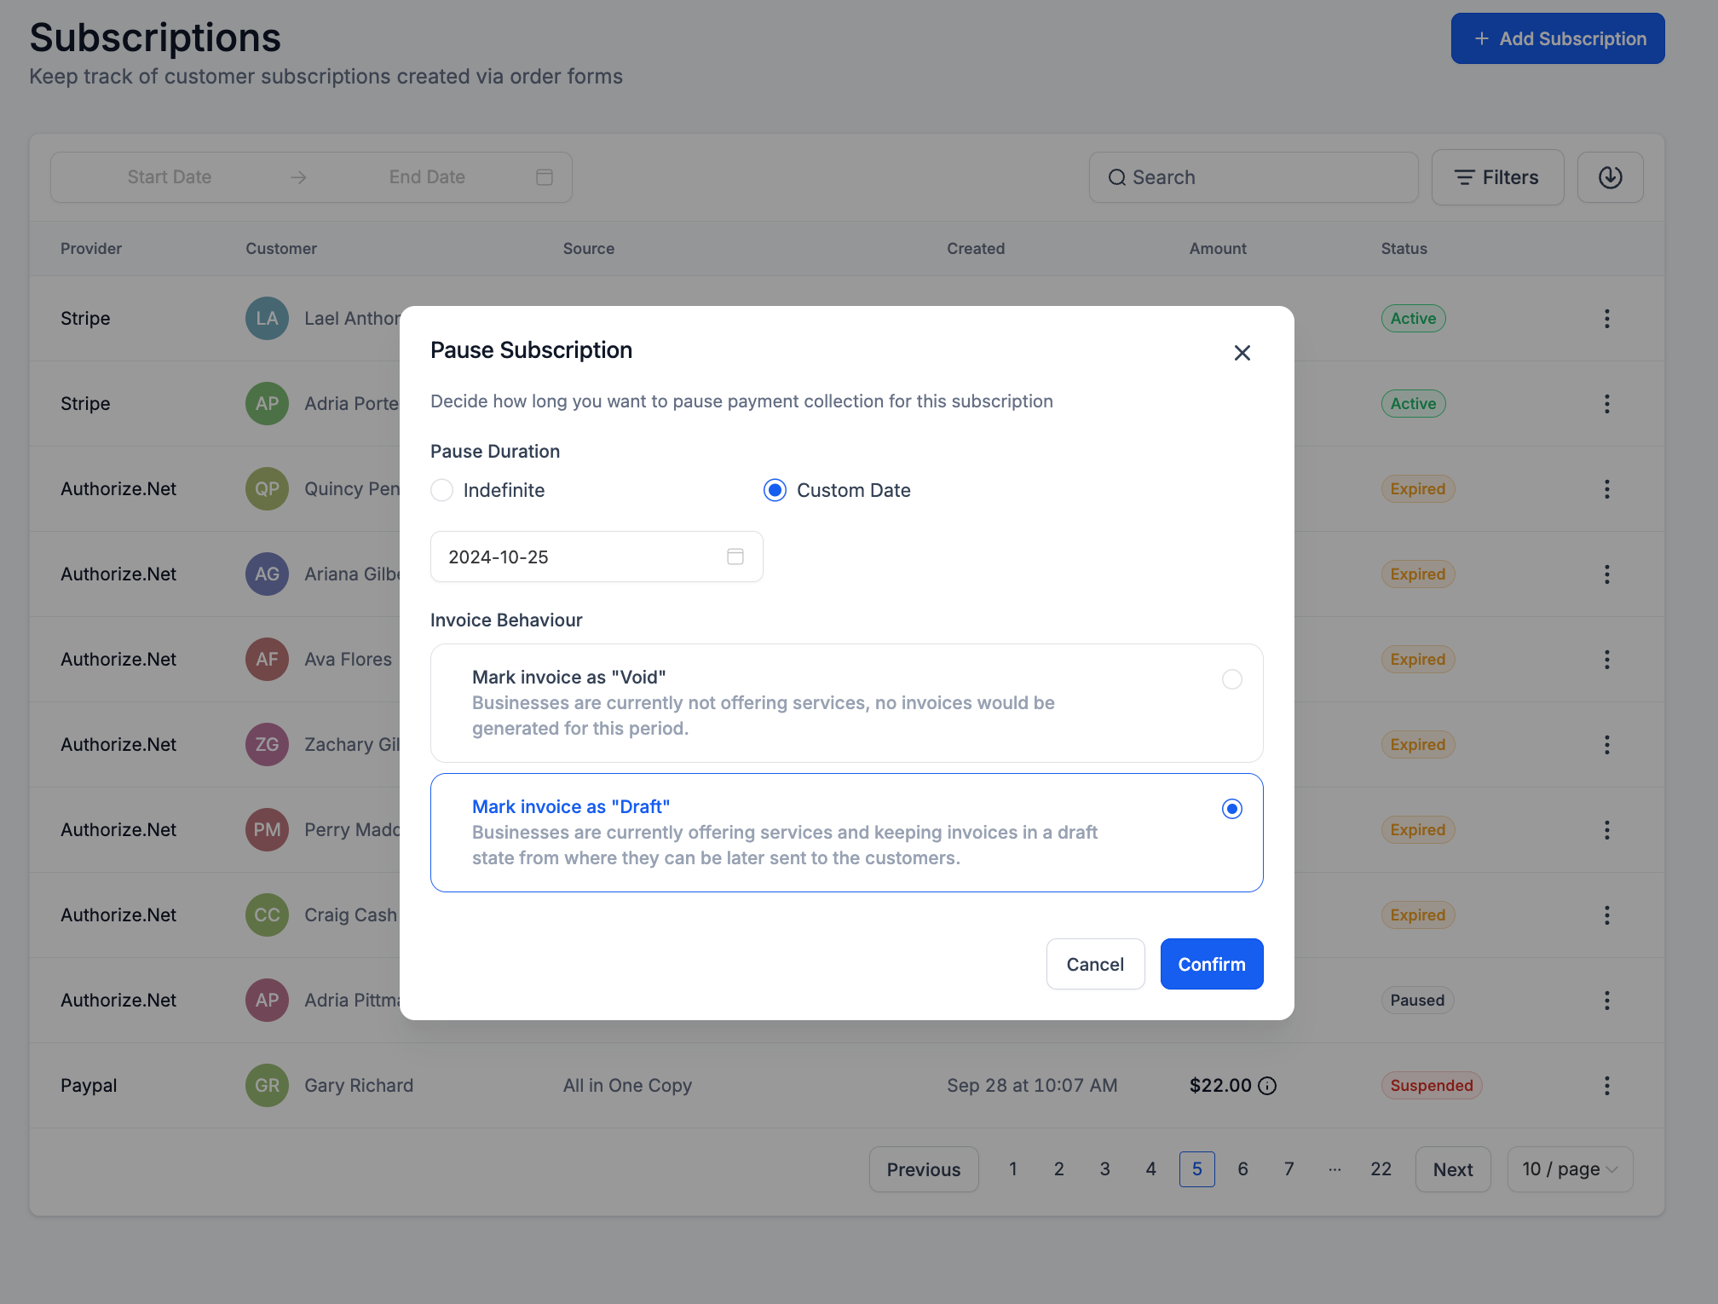Click the All in One Copy source
The image size is (1718, 1304).
click(627, 1086)
